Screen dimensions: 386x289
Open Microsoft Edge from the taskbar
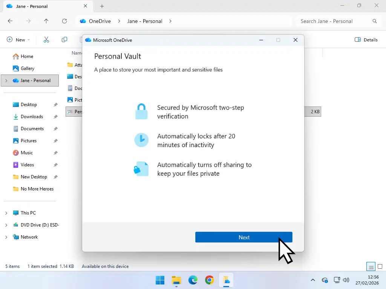click(193, 280)
